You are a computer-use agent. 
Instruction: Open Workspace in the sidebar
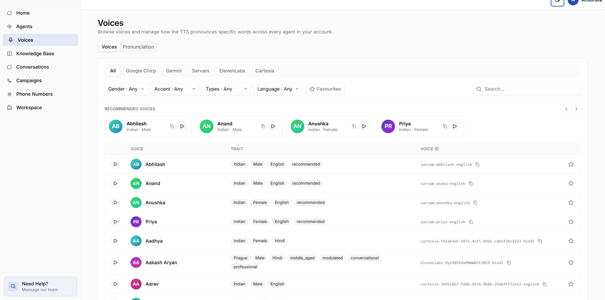tap(40, 108)
